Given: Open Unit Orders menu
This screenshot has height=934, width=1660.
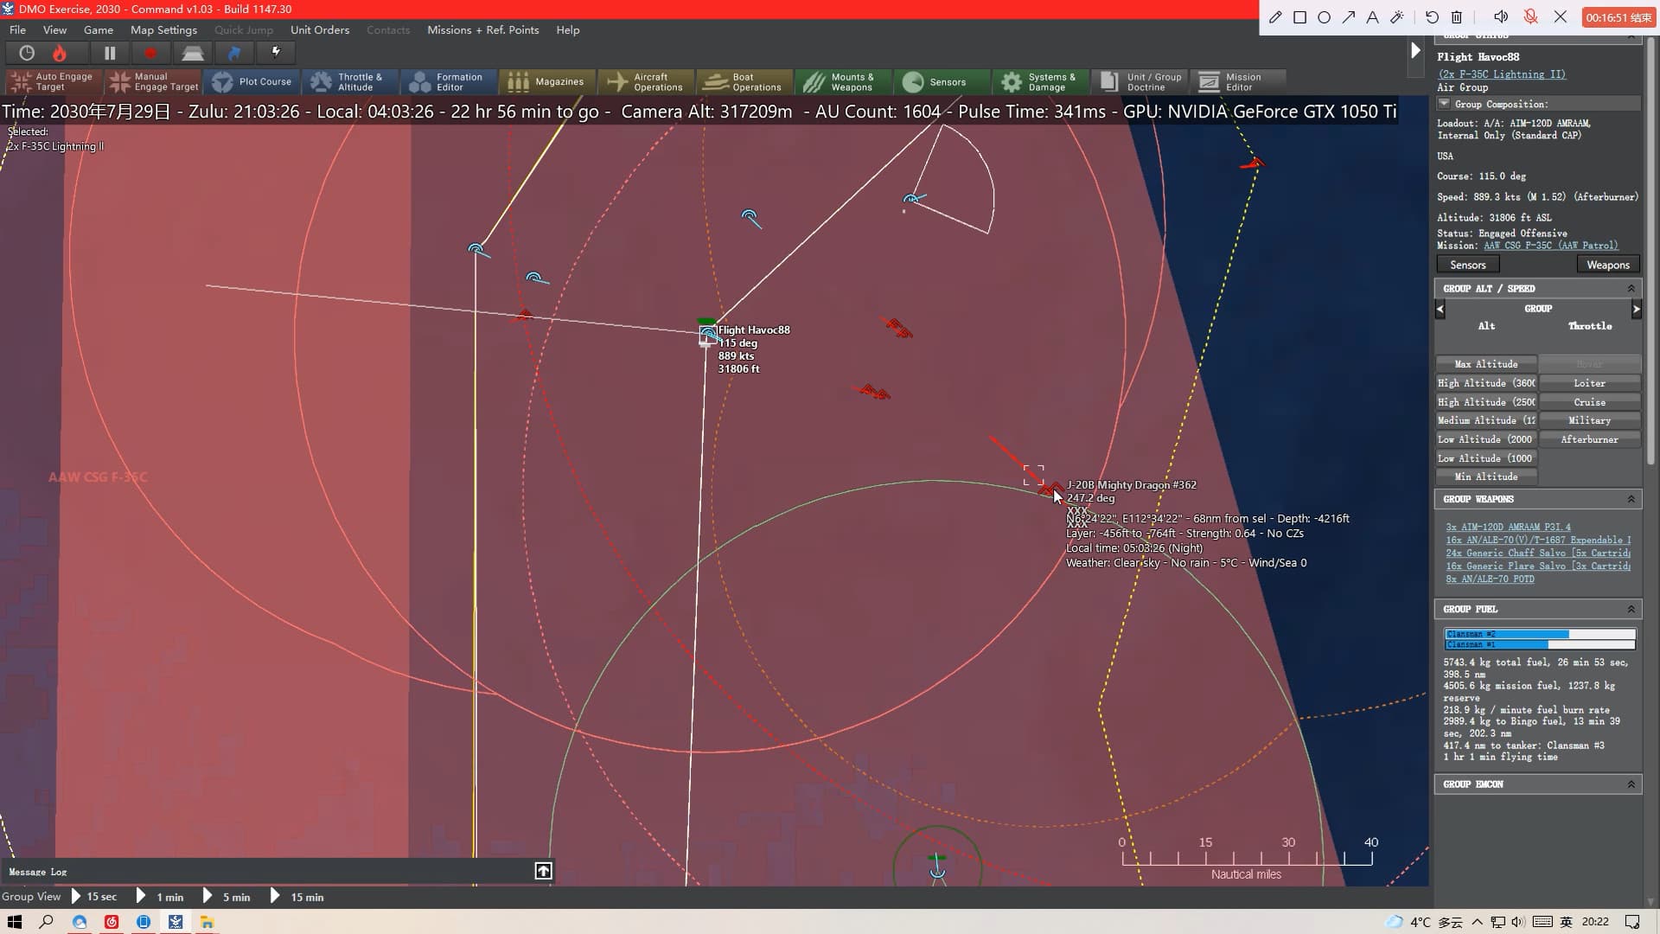Looking at the screenshot, I should 320,29.
